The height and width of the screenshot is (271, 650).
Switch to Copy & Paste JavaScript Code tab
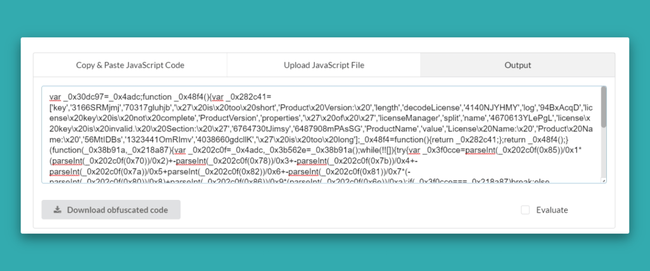pos(129,65)
